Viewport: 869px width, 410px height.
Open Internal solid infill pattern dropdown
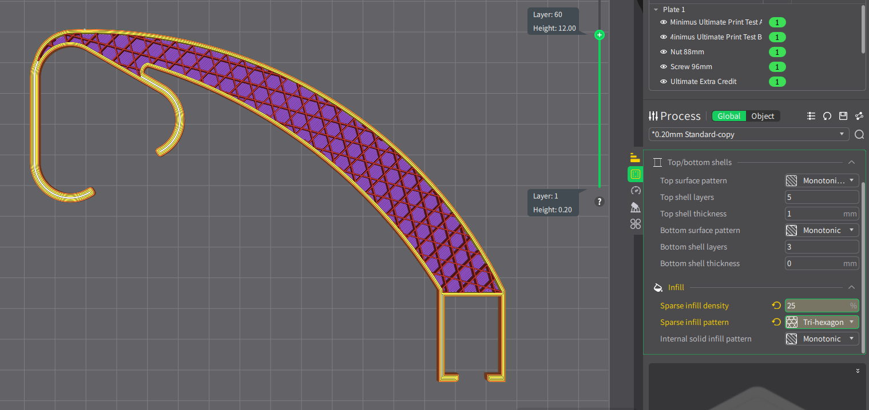822,339
